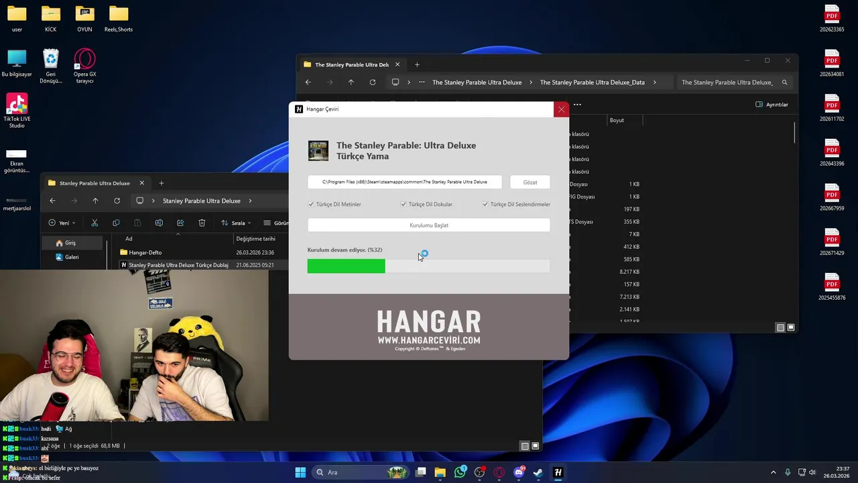Screen dimensions: 858x483
Task: Click the volume icon in system tray
Action: tap(812, 472)
